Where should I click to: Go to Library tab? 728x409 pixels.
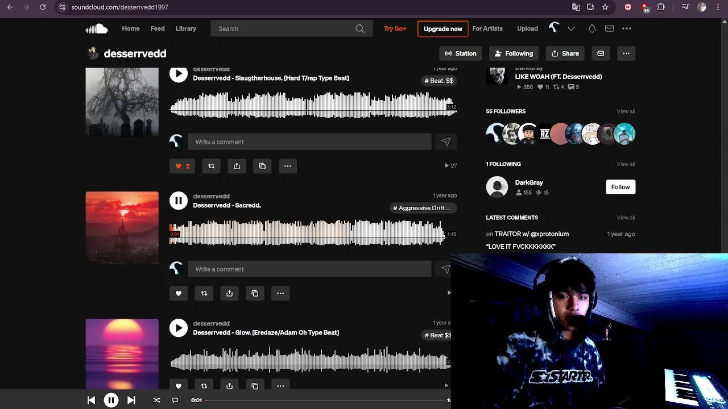[186, 28]
